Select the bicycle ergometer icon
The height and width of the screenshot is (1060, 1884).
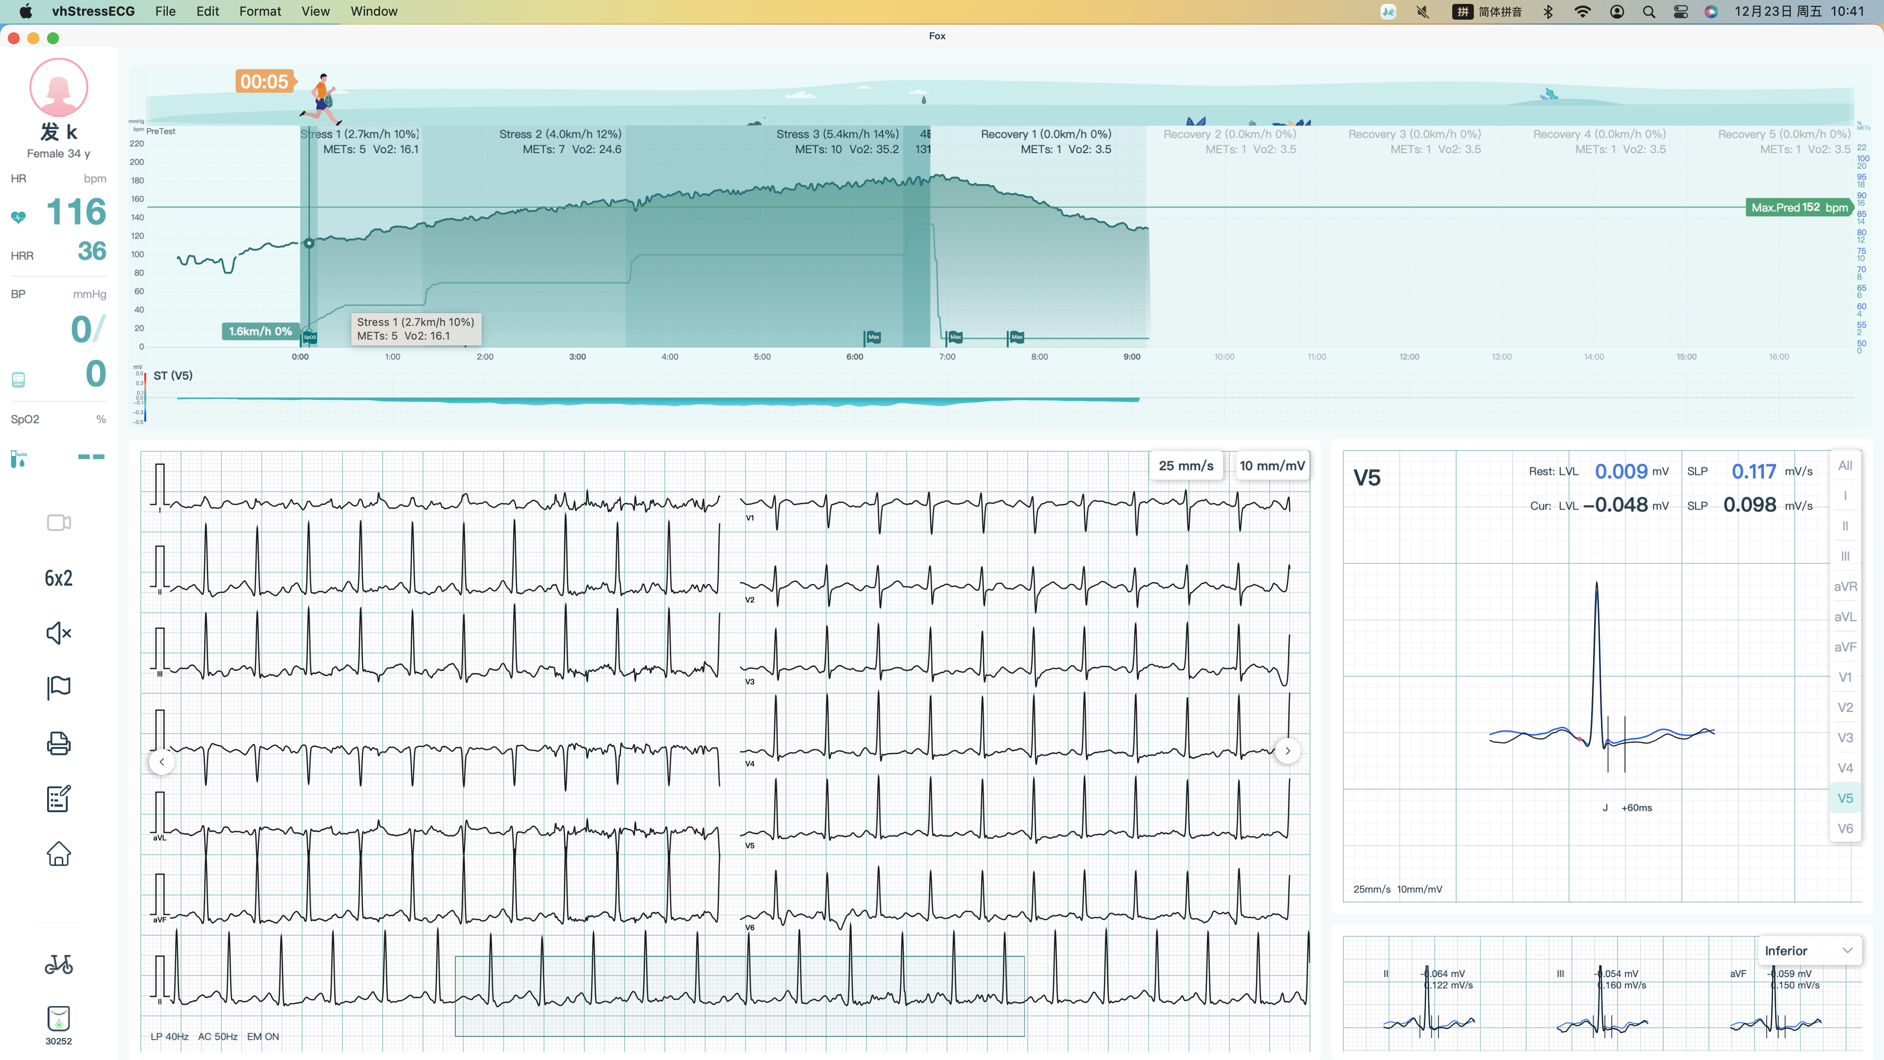coord(58,964)
